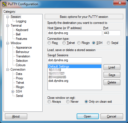This screenshot has width=128, height=123.
Task: Open the Bell settings
Action: [18, 34]
